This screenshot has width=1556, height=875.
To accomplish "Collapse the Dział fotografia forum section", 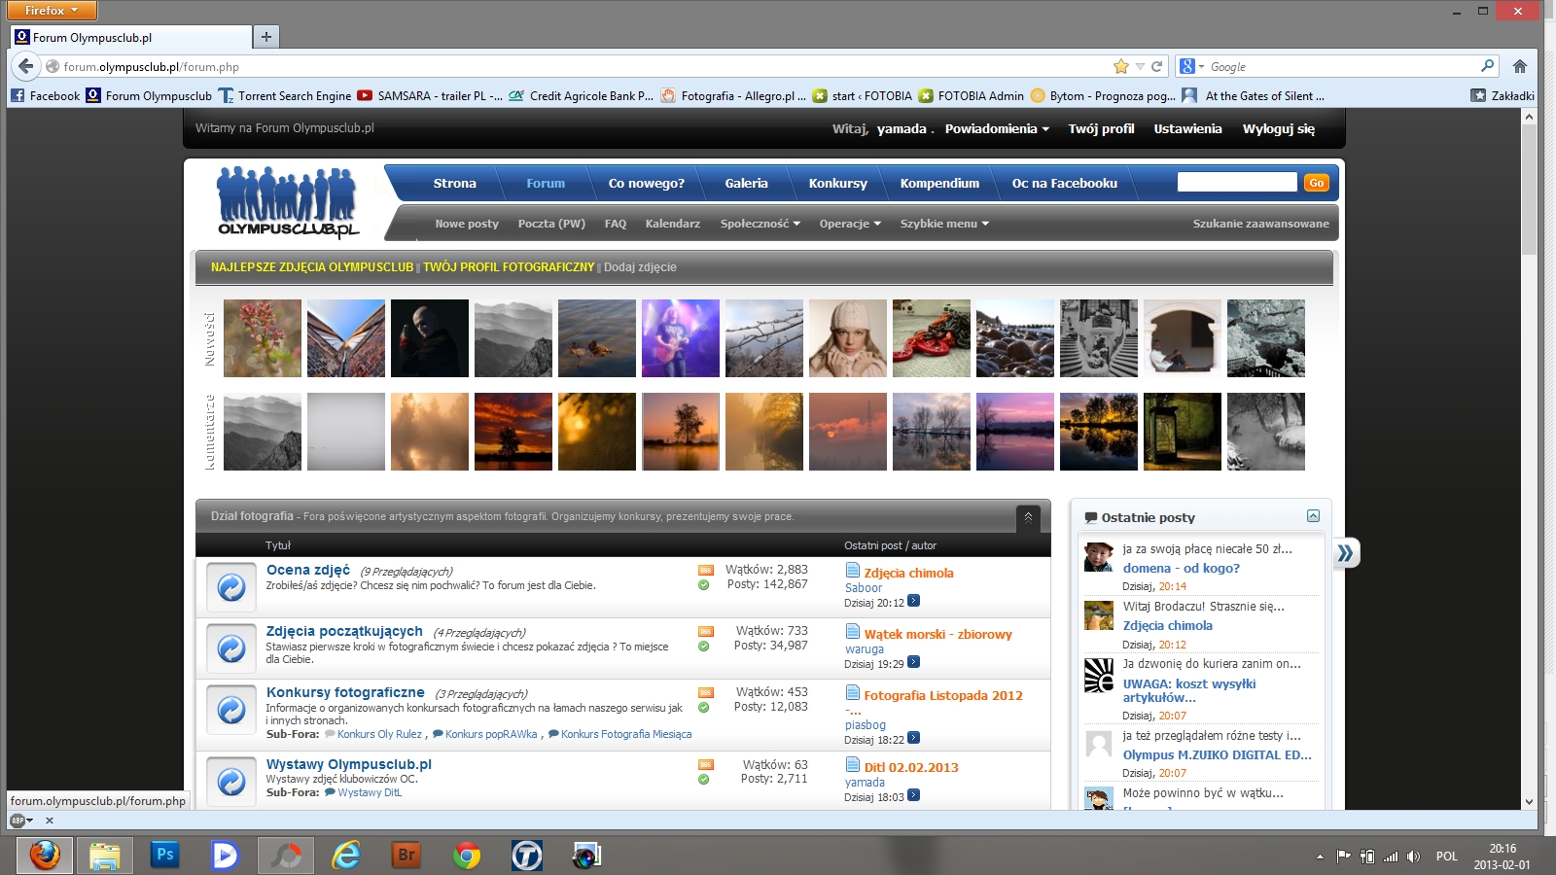I will tap(1028, 516).
